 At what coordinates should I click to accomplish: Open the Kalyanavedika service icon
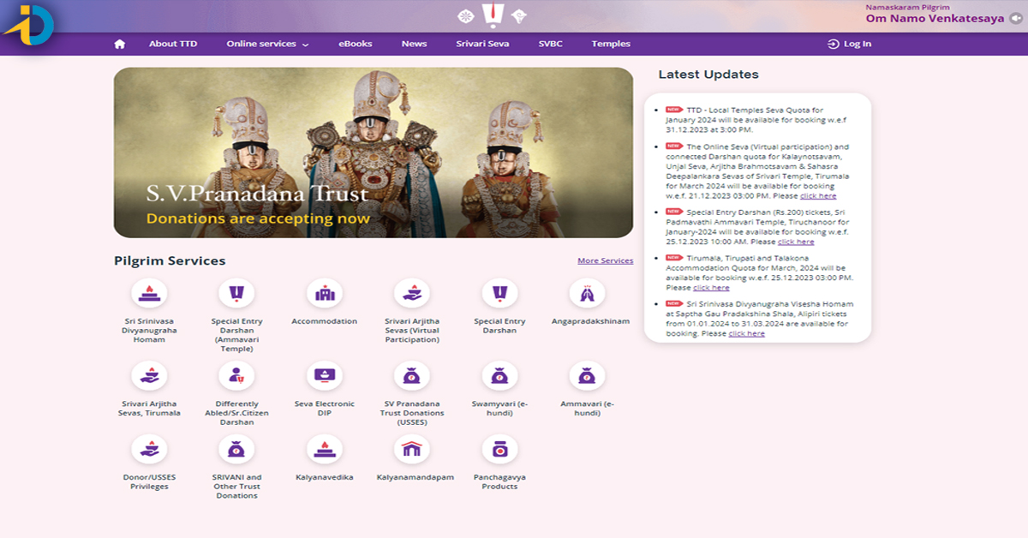point(325,450)
